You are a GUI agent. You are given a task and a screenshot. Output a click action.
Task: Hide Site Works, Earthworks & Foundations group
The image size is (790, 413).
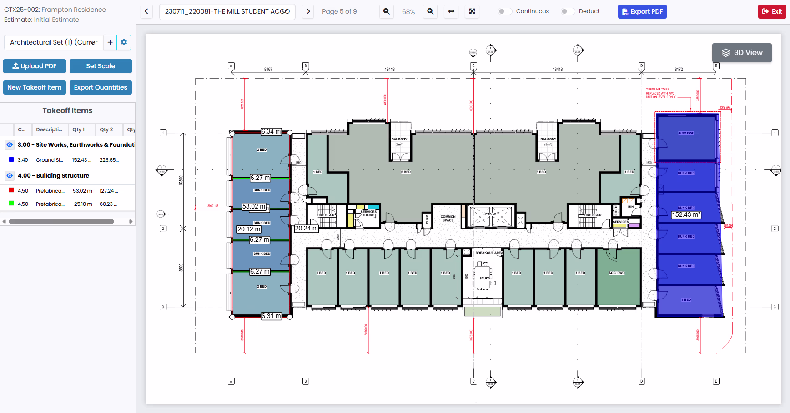(10, 144)
